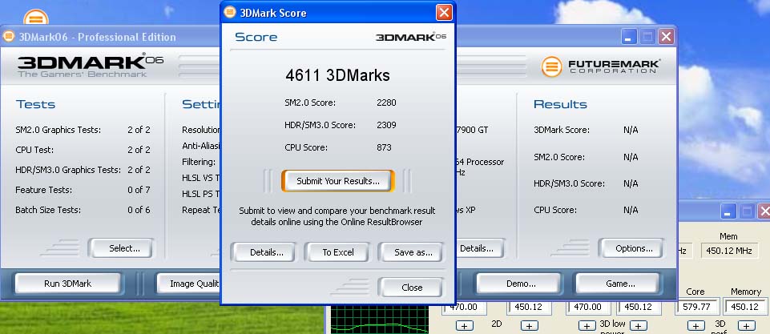
Task: Click the CPU Score value 873
Action: [x=384, y=147]
